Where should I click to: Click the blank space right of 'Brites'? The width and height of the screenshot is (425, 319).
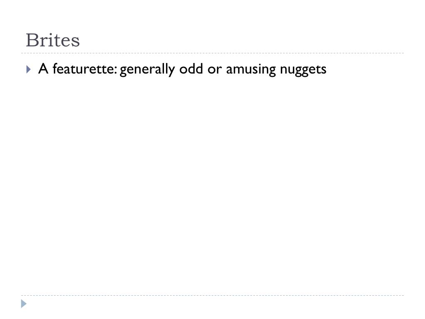(241, 40)
